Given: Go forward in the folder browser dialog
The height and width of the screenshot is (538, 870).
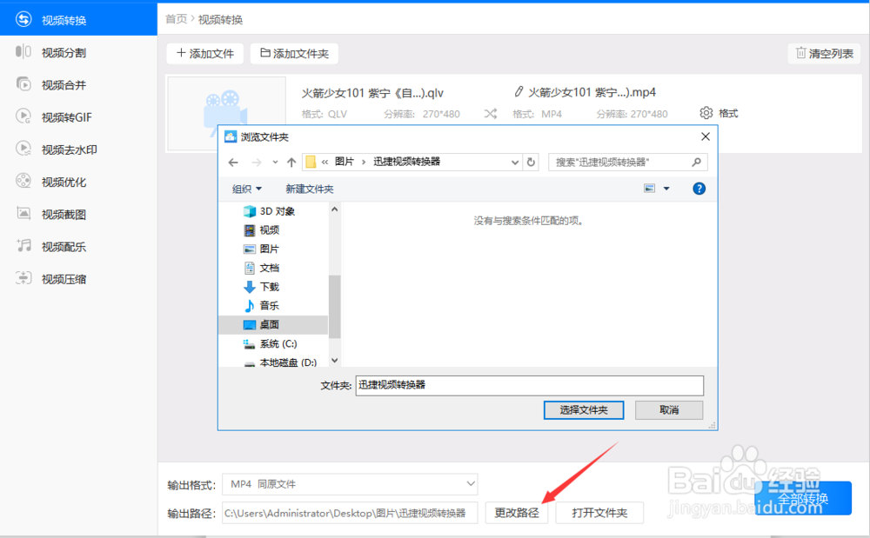Looking at the screenshot, I should point(257,163).
